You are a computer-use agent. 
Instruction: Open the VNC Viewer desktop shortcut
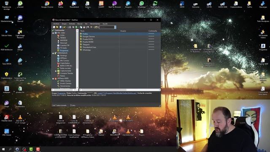[x=7, y=132]
